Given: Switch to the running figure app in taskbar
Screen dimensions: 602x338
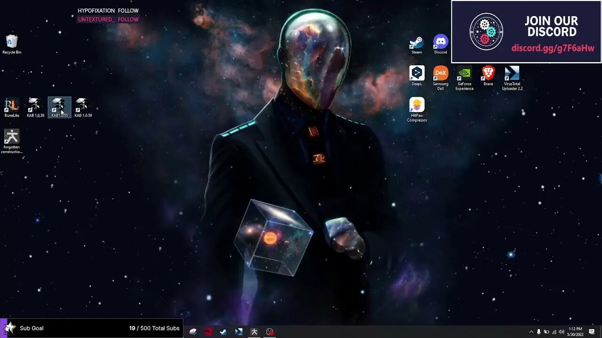Looking at the screenshot, I should (x=254, y=332).
